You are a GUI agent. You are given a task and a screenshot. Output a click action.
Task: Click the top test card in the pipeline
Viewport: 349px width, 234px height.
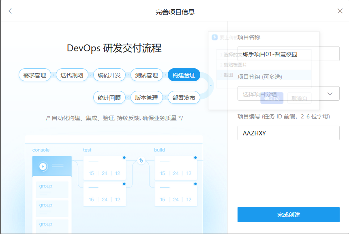pos(105,168)
